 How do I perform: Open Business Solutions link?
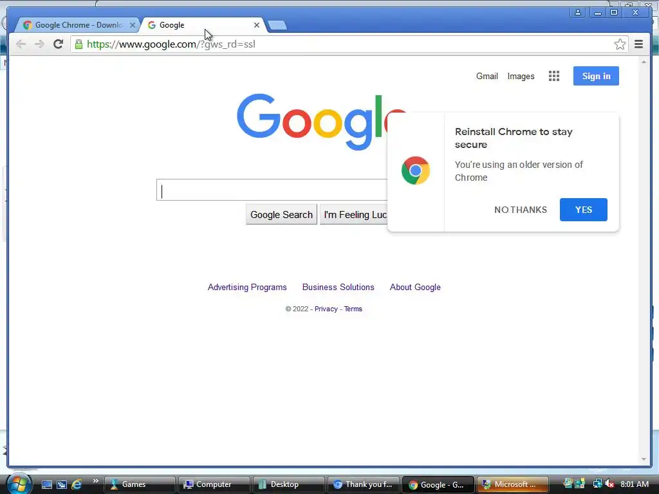pyautogui.click(x=339, y=288)
